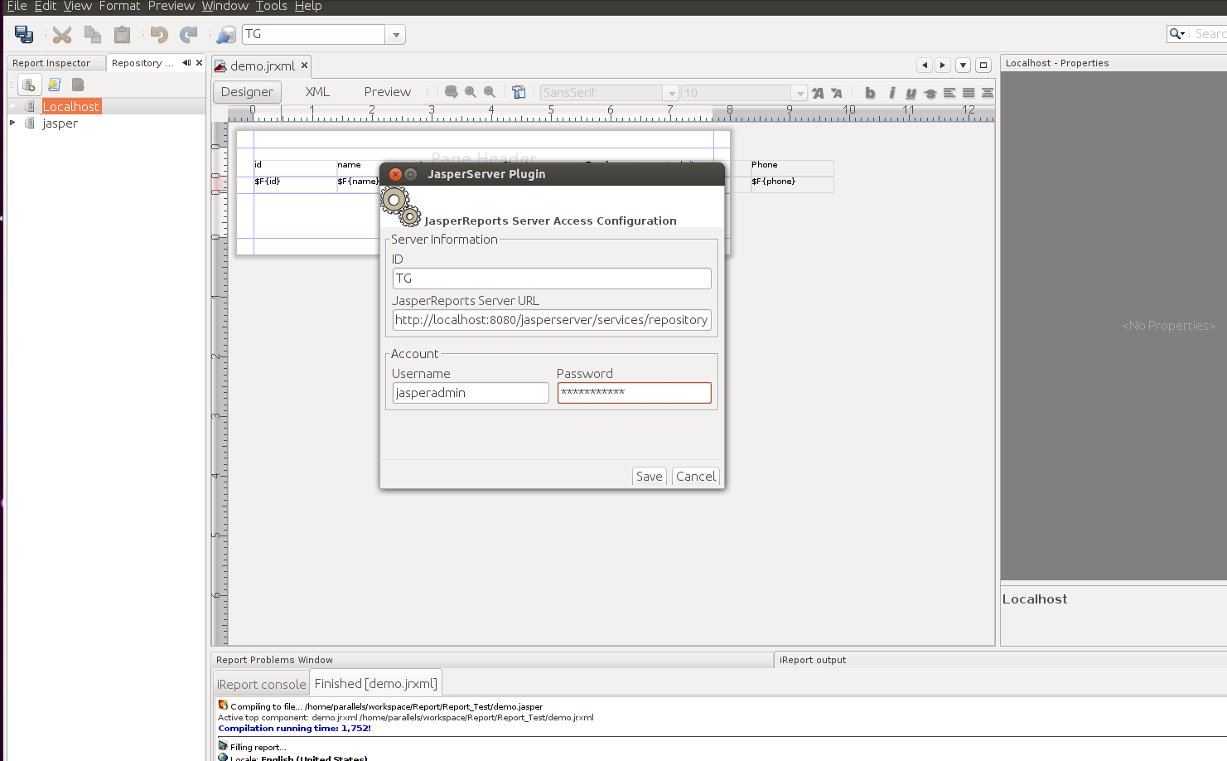Click the Copy icon in main toolbar

[93, 35]
